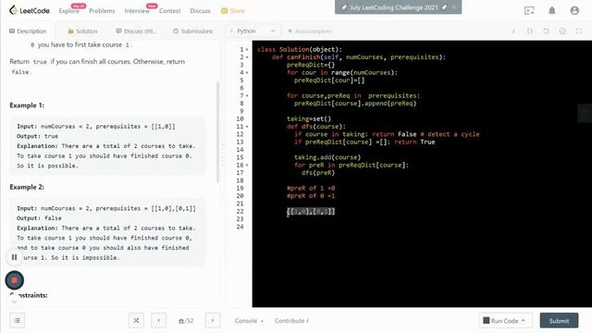Switch to the Description tab
Viewport: 592px width, 333px height.
pyautogui.click(x=28, y=31)
